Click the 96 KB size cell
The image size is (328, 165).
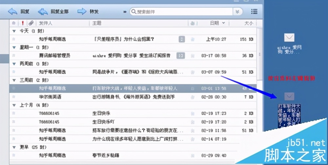pos(248,56)
